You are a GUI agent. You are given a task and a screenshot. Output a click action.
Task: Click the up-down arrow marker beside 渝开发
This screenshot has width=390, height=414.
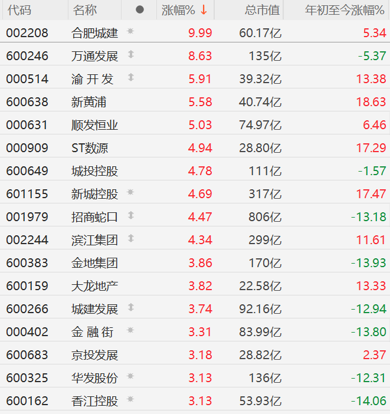131,77
